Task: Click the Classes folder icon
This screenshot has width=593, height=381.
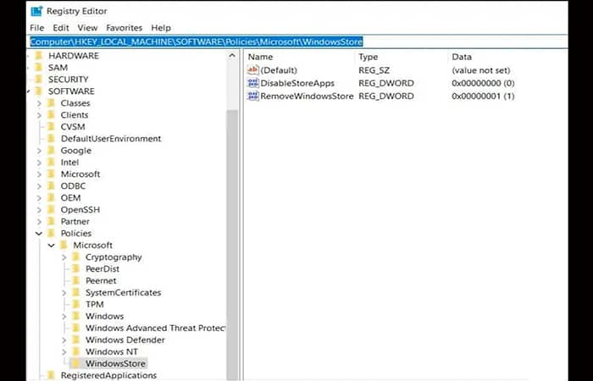Action: tap(51, 103)
